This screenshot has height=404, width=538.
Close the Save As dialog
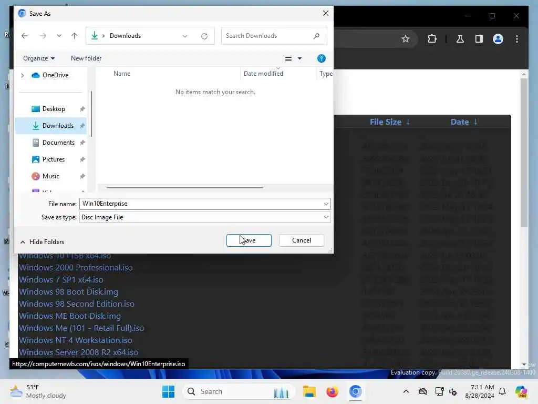click(x=325, y=13)
